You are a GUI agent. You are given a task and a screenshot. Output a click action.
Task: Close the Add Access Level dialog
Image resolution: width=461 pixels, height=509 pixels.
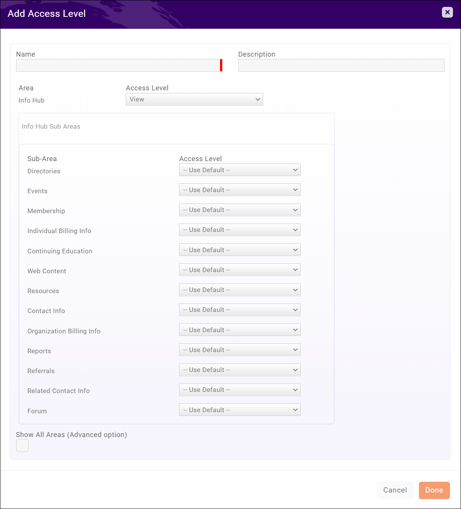point(447,12)
